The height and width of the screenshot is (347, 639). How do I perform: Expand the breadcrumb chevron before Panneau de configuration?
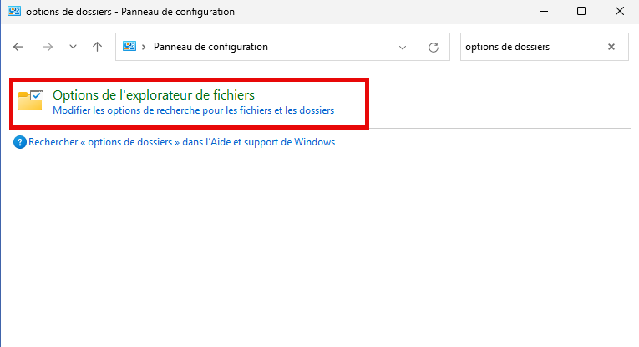click(x=144, y=48)
